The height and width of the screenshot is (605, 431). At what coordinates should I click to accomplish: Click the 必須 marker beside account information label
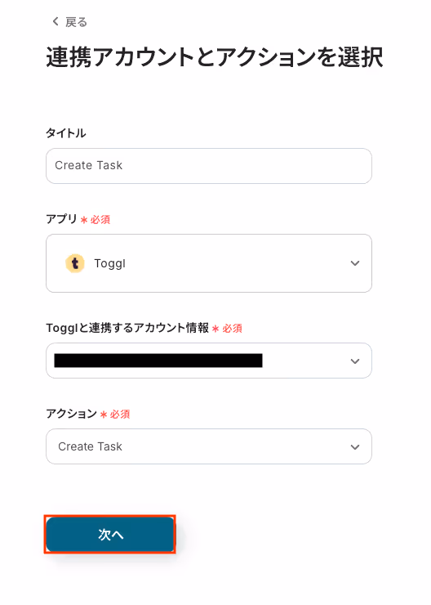point(233,329)
